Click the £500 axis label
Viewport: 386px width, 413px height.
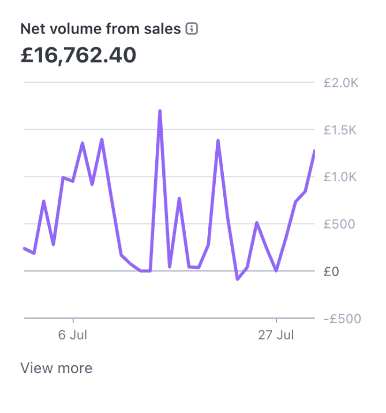pyautogui.click(x=339, y=224)
